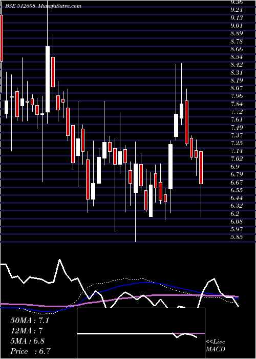Click the 7.14 price axis label
256x359 pixels.
point(237,151)
